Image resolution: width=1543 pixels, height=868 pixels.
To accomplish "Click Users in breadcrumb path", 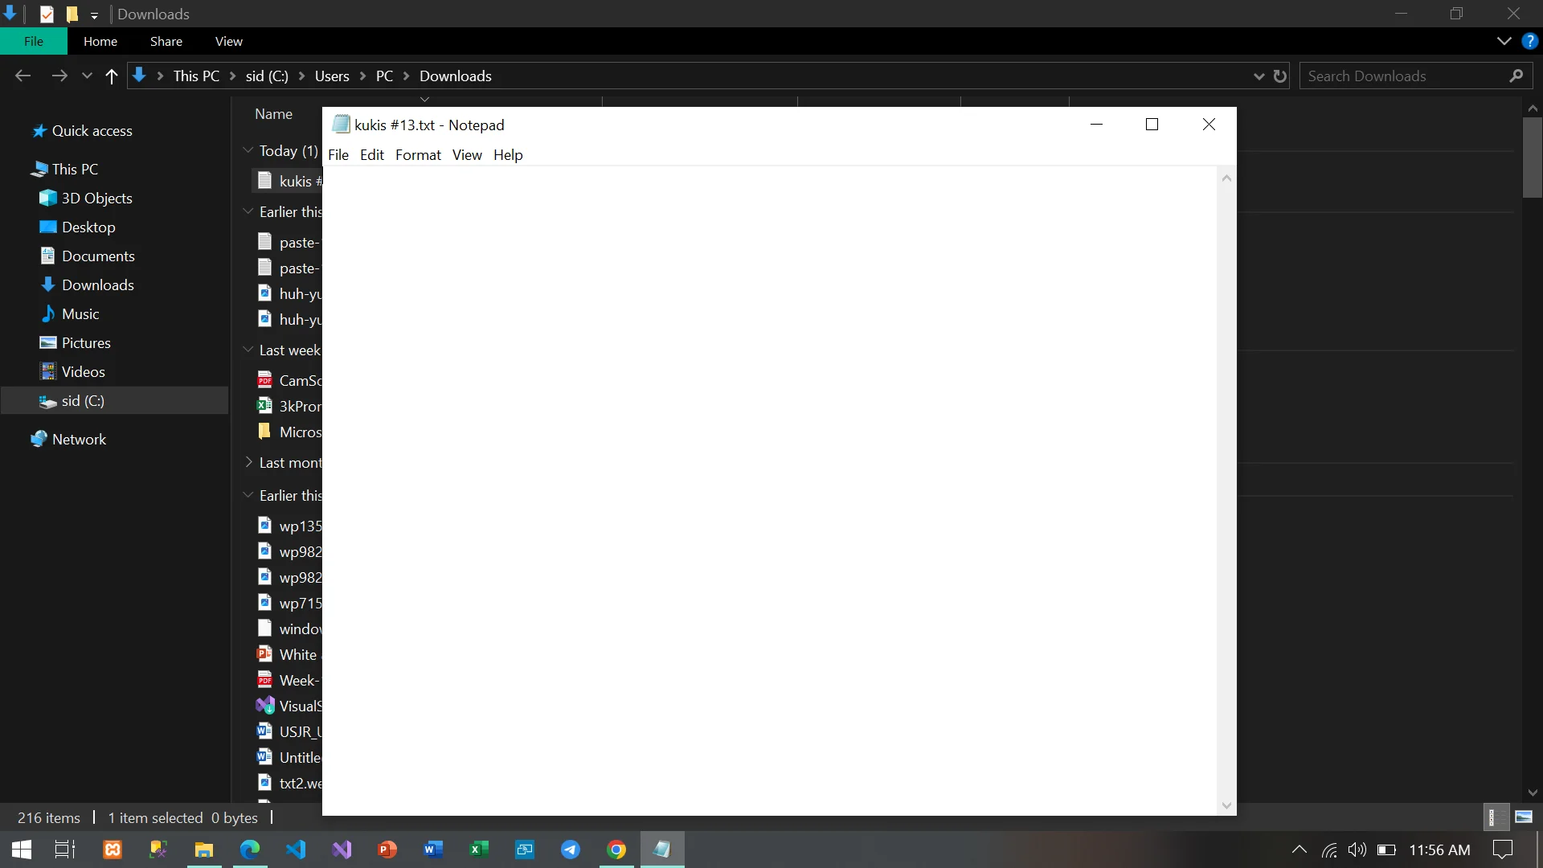I will (332, 76).
